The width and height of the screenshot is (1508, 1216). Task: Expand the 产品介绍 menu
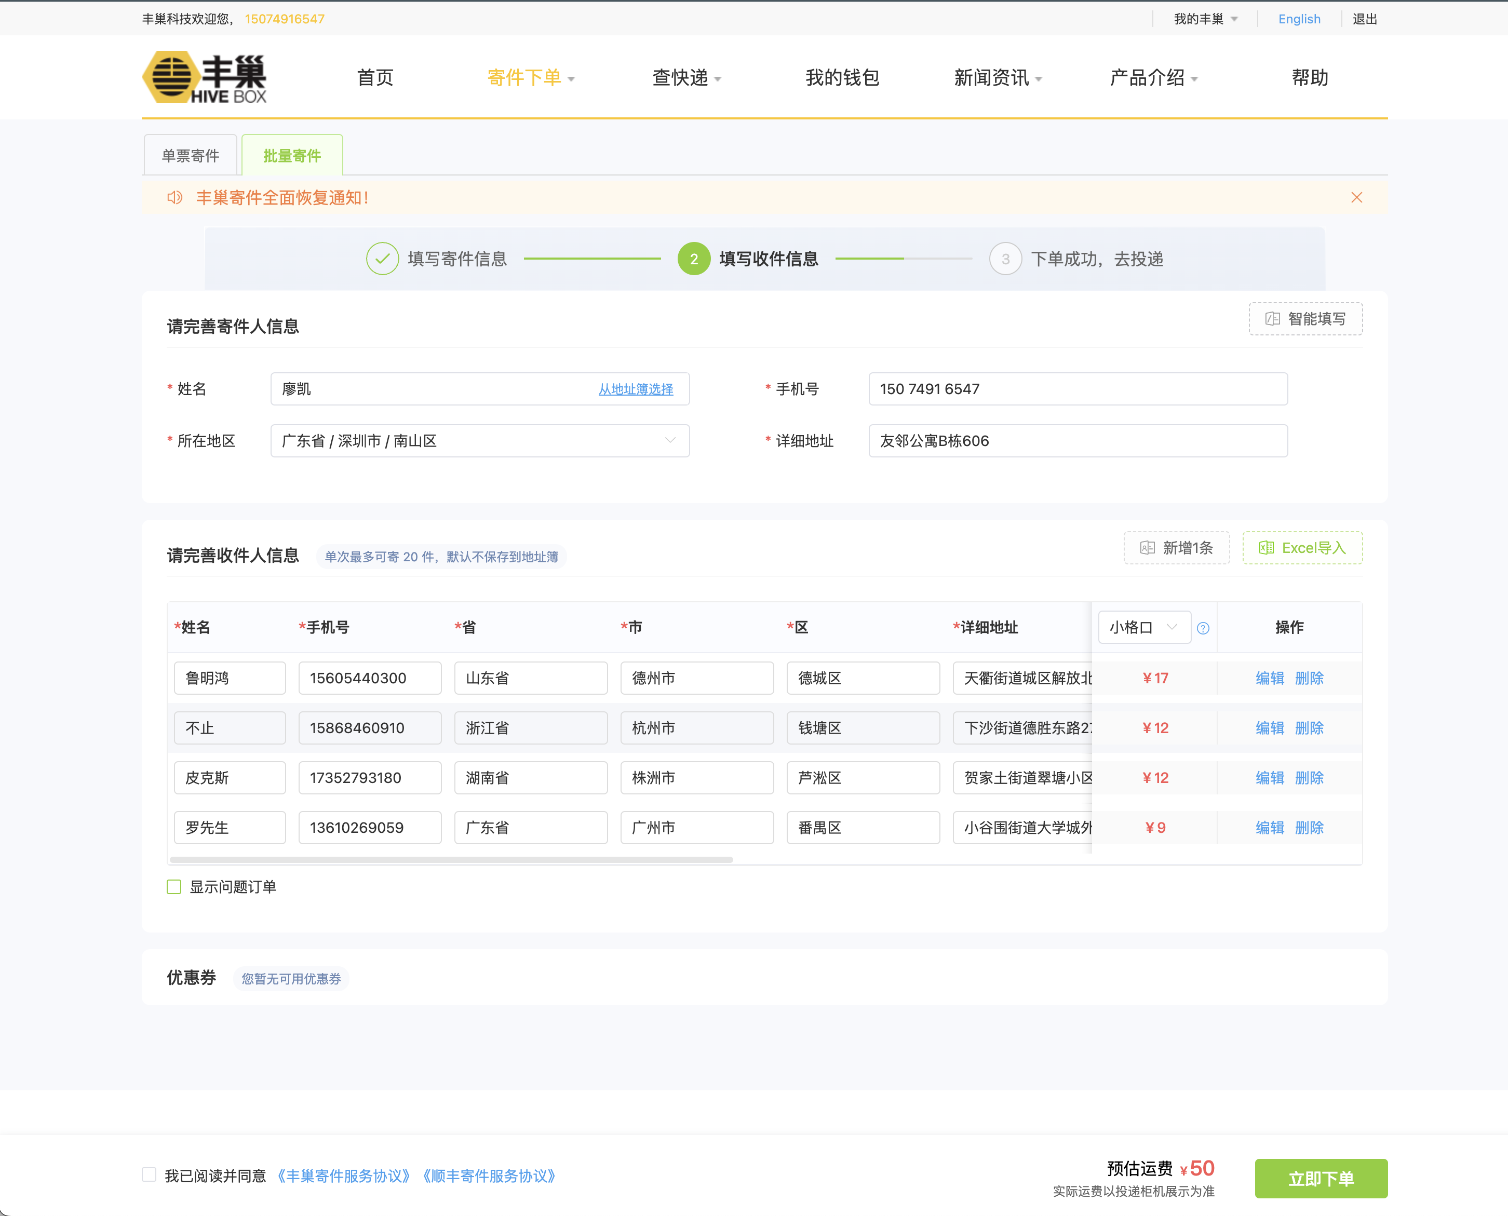[x=1153, y=78]
